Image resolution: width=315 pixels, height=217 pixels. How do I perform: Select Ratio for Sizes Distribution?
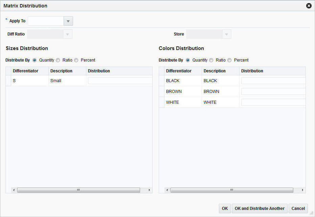[58, 60]
